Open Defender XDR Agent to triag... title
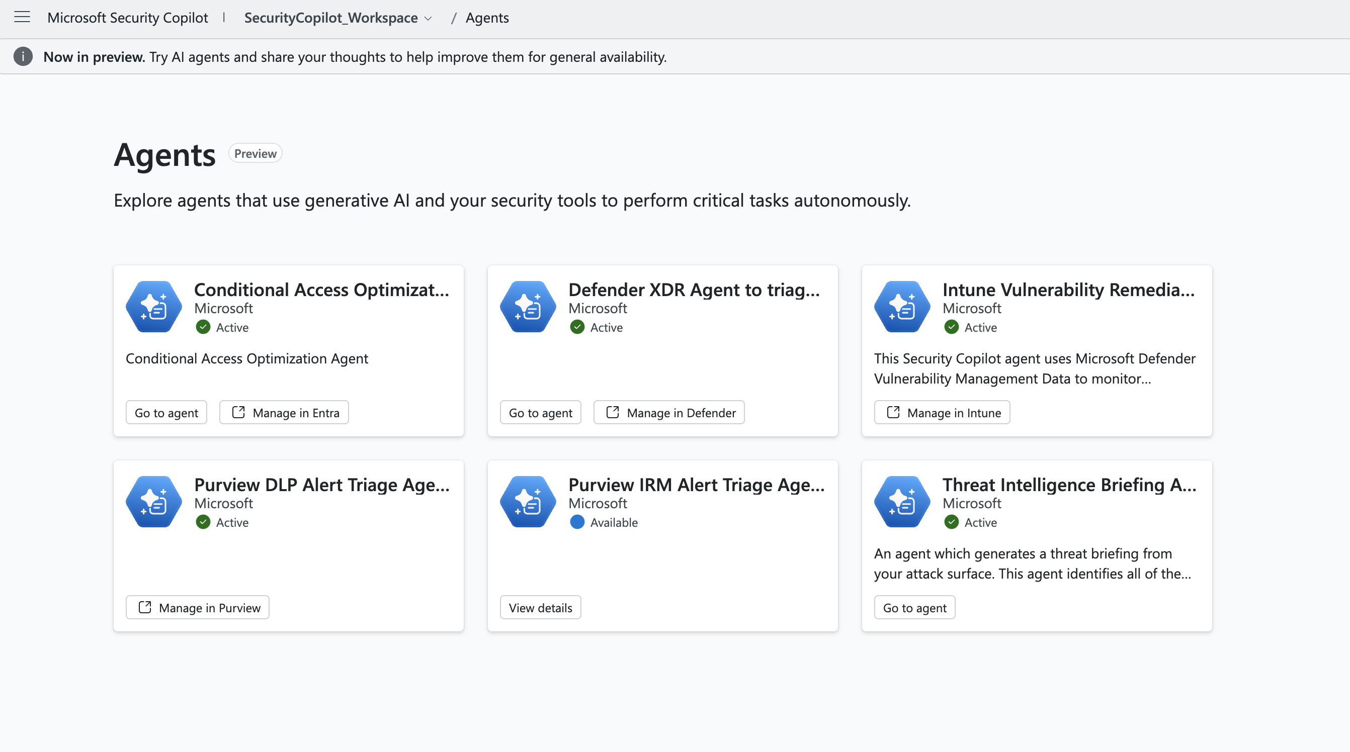1350x752 pixels. tap(694, 290)
